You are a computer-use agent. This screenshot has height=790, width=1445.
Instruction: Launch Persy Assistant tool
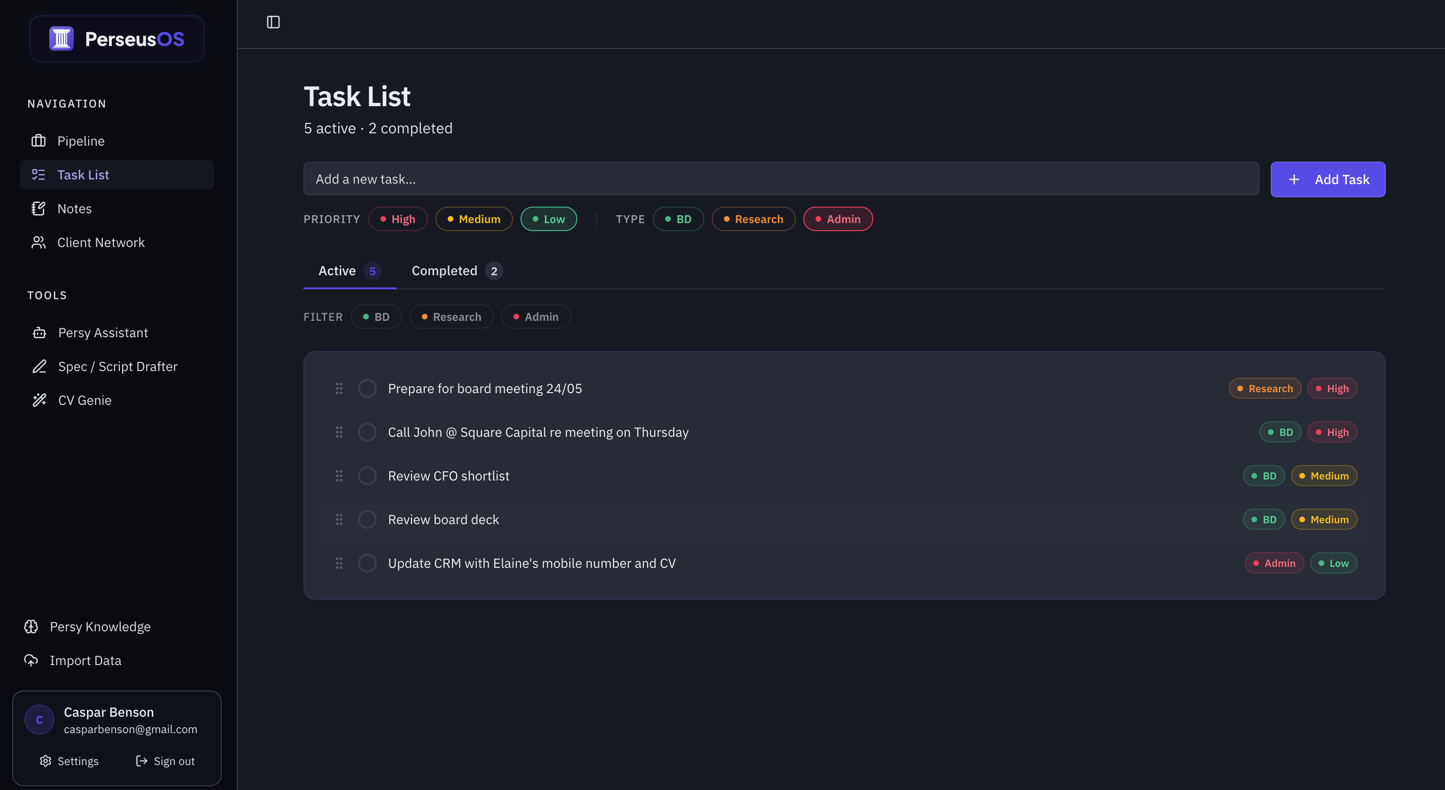pos(117,333)
